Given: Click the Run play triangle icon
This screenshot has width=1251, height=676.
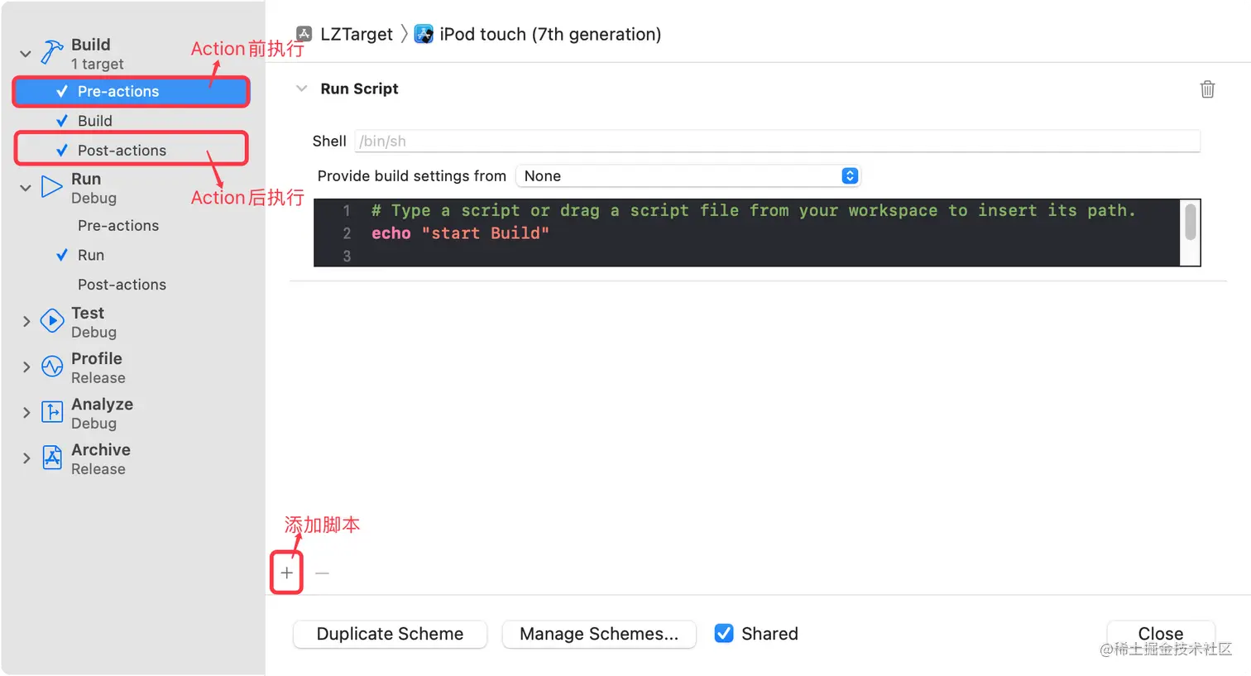Looking at the screenshot, I should click(51, 187).
